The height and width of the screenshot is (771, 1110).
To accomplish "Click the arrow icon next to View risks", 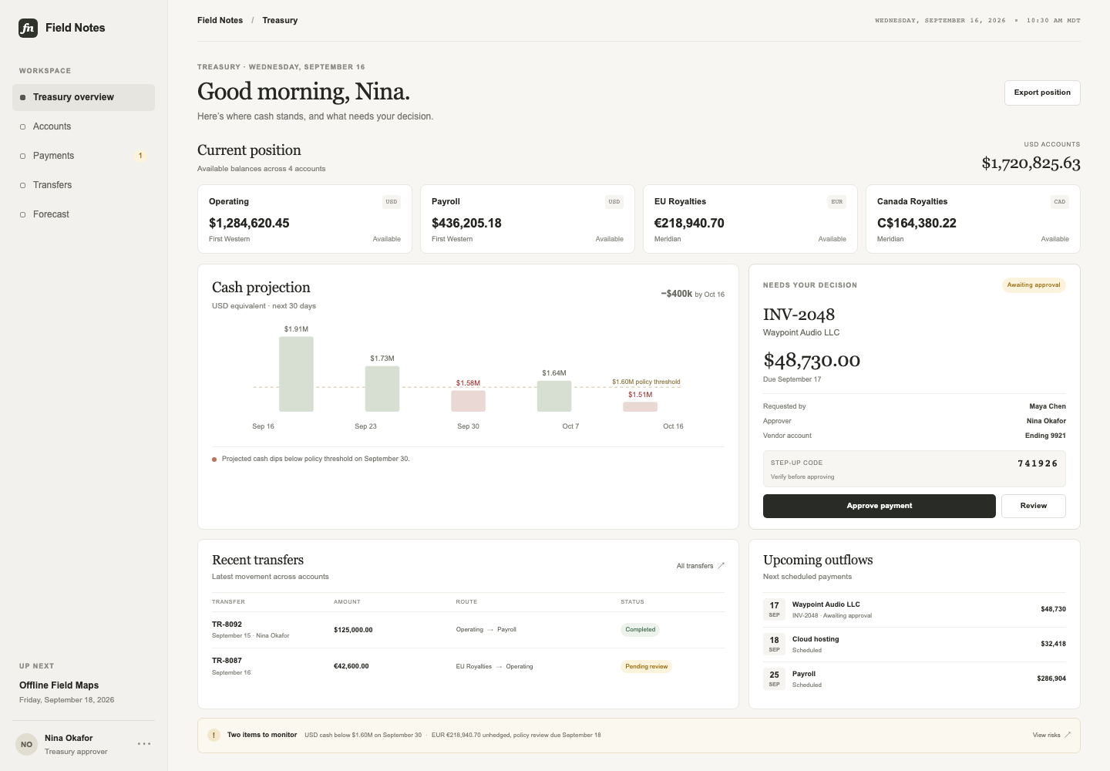I will tap(1068, 735).
